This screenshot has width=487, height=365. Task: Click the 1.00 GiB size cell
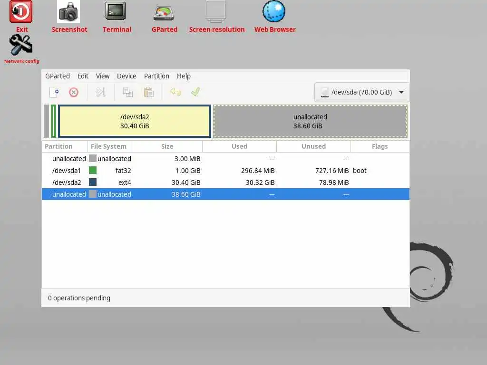coord(187,171)
